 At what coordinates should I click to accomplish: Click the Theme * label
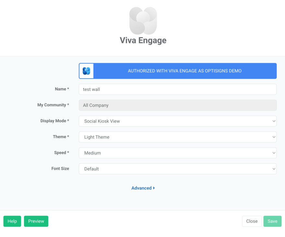coord(61,137)
